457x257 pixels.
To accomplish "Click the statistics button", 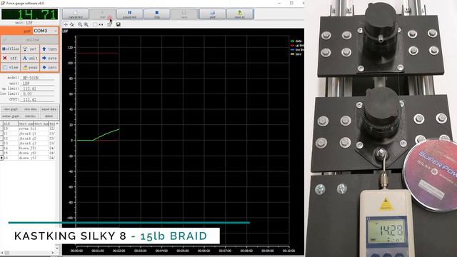I will click(x=30, y=116).
